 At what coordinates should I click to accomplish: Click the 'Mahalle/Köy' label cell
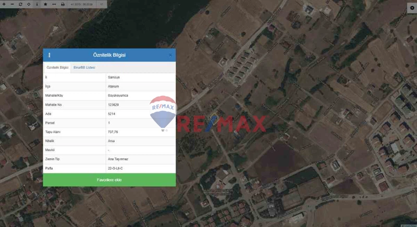[75, 95]
